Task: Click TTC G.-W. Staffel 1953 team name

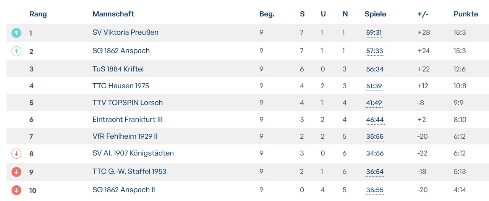Action: (x=130, y=172)
